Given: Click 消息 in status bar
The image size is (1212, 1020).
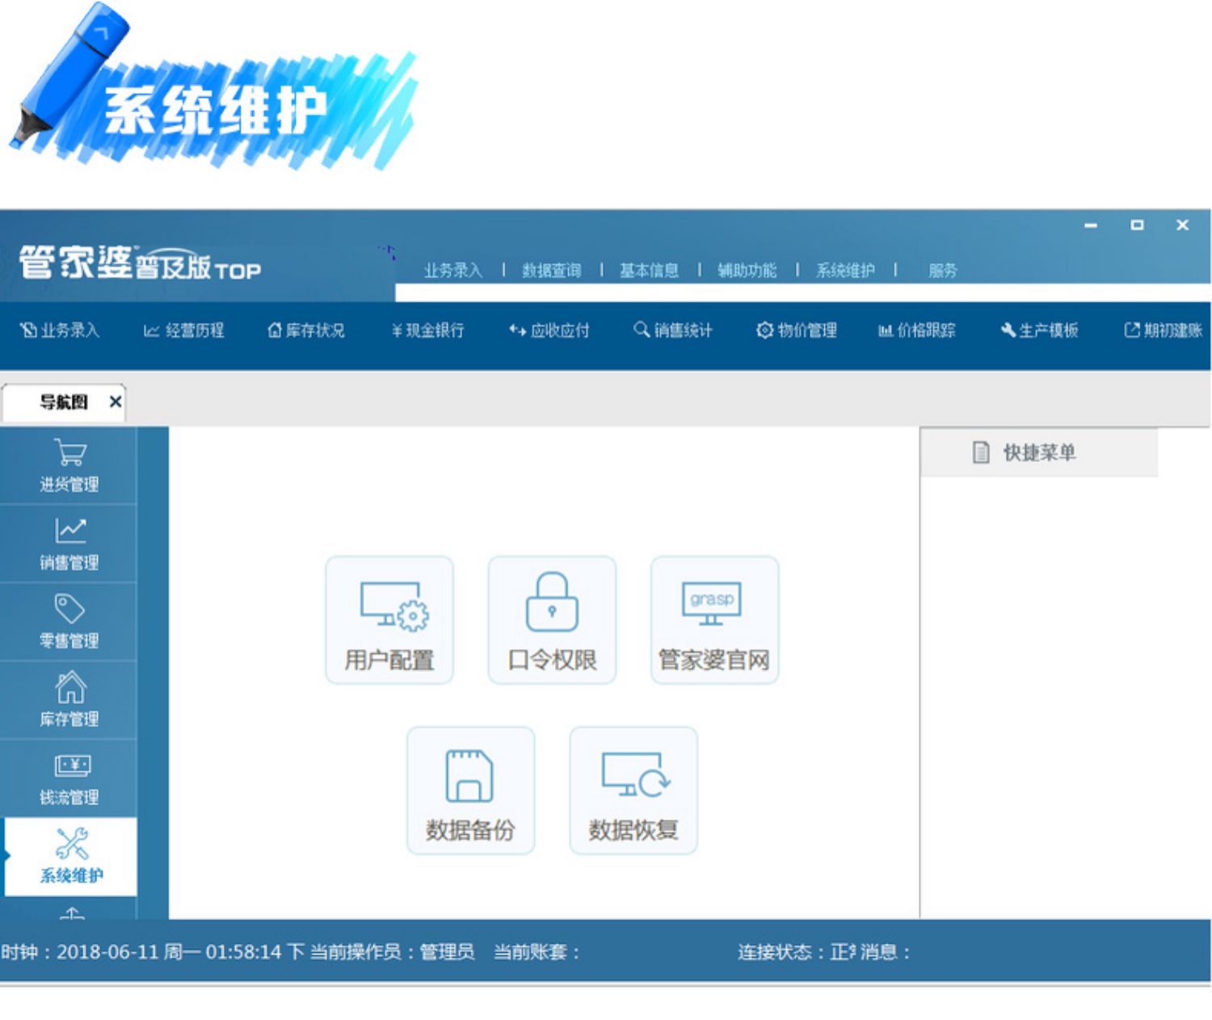Looking at the screenshot, I should [886, 951].
